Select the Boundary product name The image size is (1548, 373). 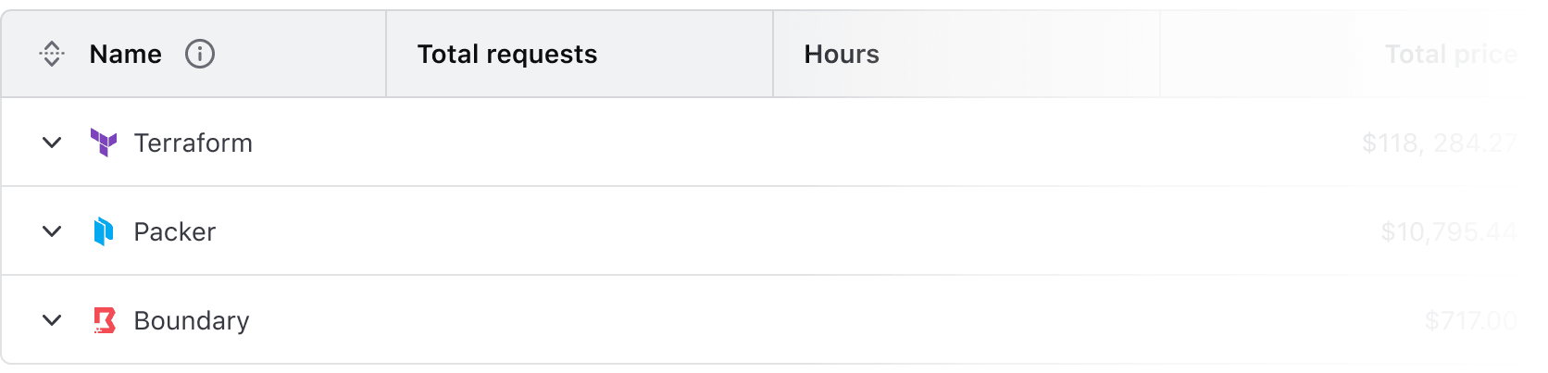(192, 320)
